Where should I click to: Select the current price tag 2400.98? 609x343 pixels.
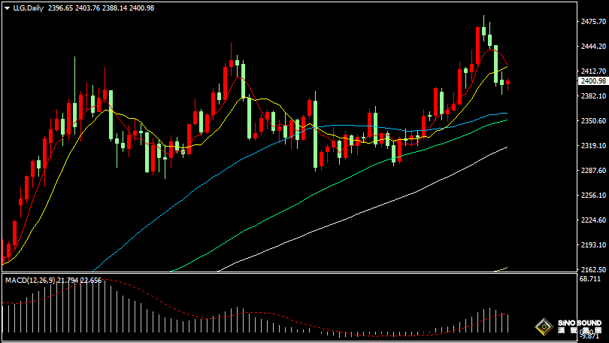coord(592,81)
